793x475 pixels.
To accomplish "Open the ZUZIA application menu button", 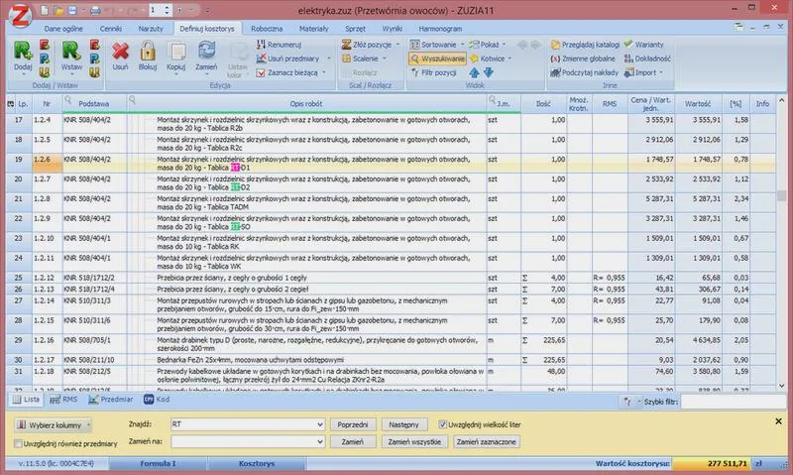I will (20, 15).
